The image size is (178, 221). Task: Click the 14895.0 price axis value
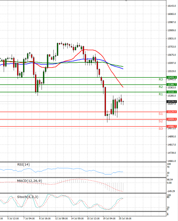(172, 136)
